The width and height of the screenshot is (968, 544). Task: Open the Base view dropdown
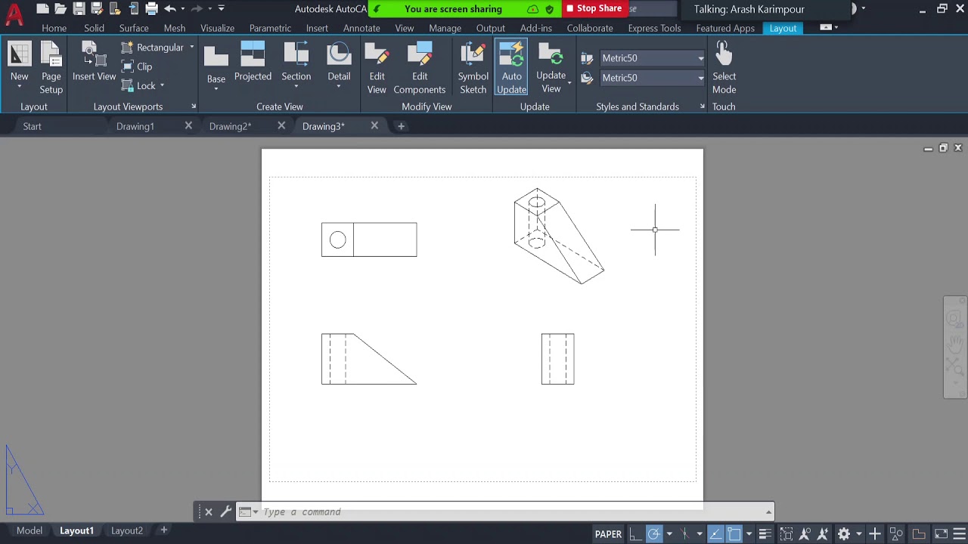[216, 89]
